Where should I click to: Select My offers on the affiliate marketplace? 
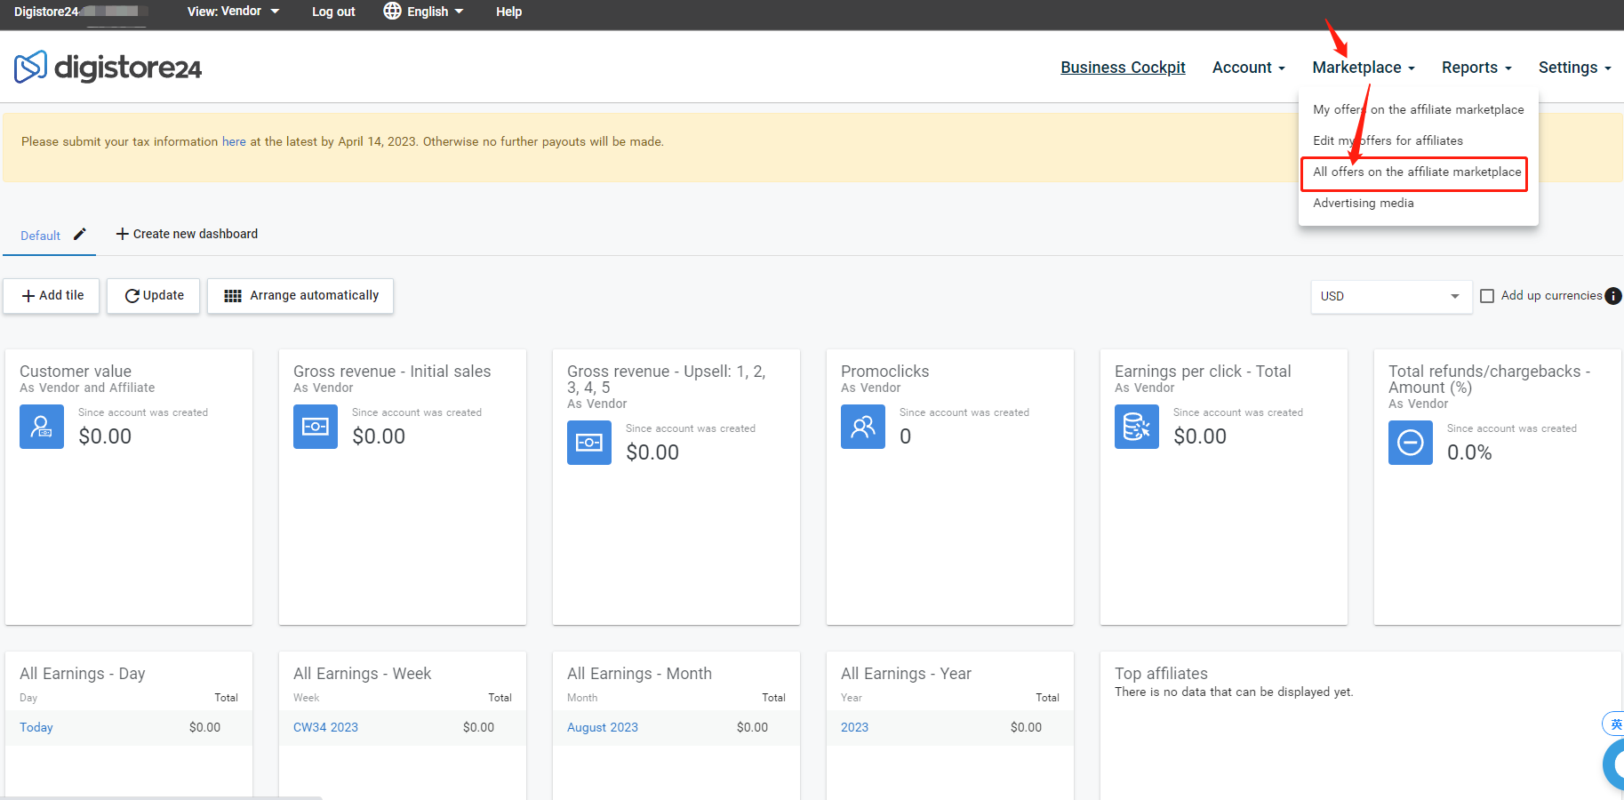1419,109
